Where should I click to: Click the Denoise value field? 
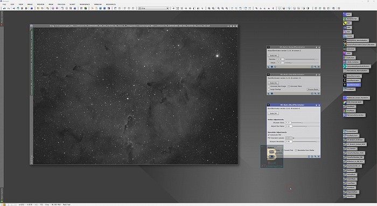[281, 59]
